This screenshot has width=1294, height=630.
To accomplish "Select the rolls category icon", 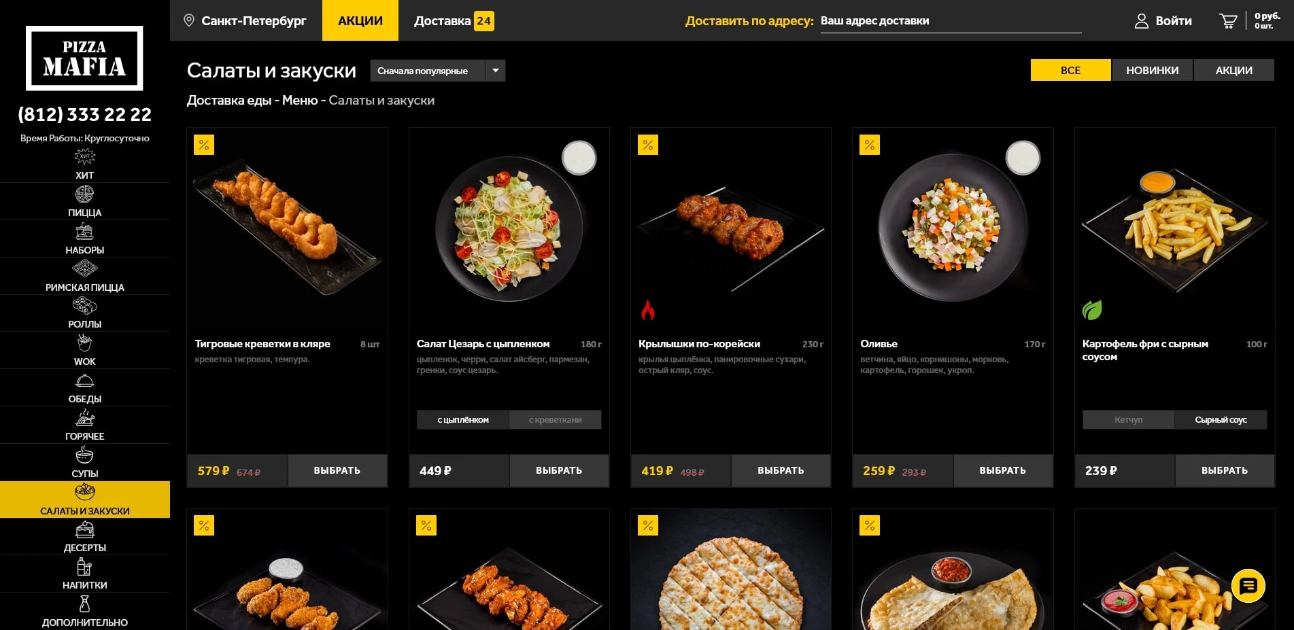I will coord(84,307).
